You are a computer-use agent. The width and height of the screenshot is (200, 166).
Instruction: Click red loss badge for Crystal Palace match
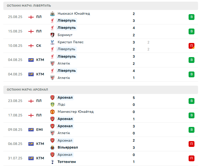tap(191, 46)
